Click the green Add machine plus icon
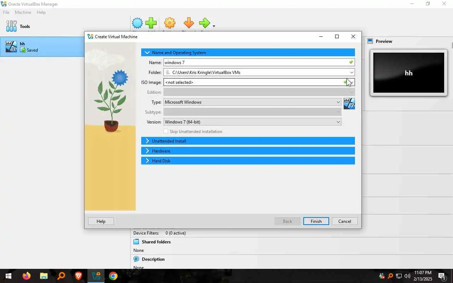Image resolution: width=453 pixels, height=283 pixels. 151,23
